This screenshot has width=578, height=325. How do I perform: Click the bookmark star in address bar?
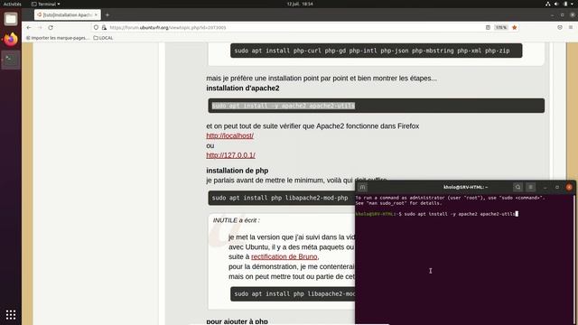point(514,27)
